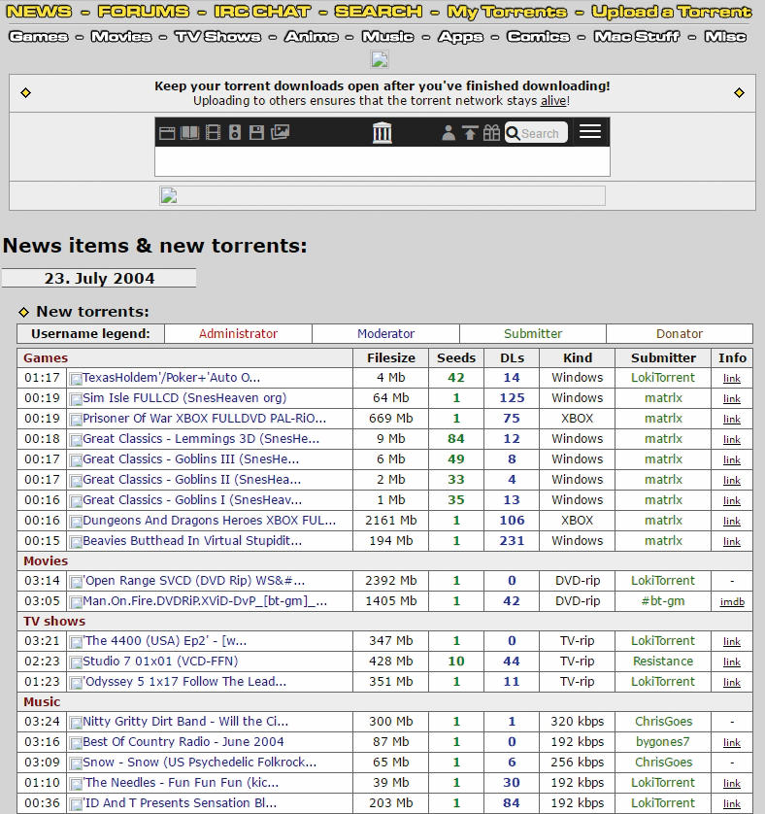Click broken image below the category menu
The width and height of the screenshot is (765, 814).
[380, 59]
